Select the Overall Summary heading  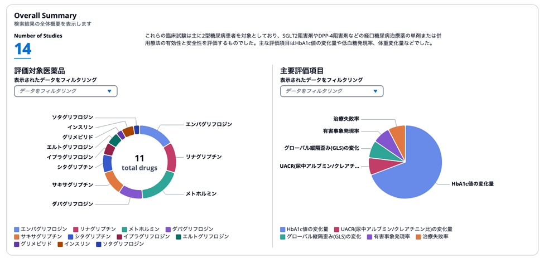click(45, 16)
